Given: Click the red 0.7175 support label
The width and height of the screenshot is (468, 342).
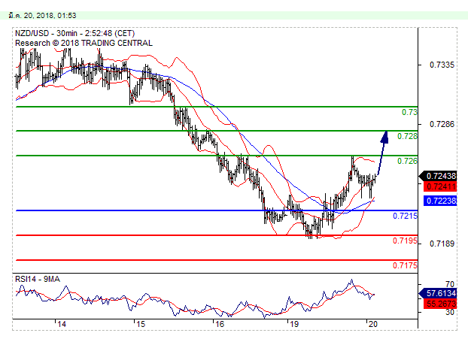Looking at the screenshot, I should [x=405, y=265].
